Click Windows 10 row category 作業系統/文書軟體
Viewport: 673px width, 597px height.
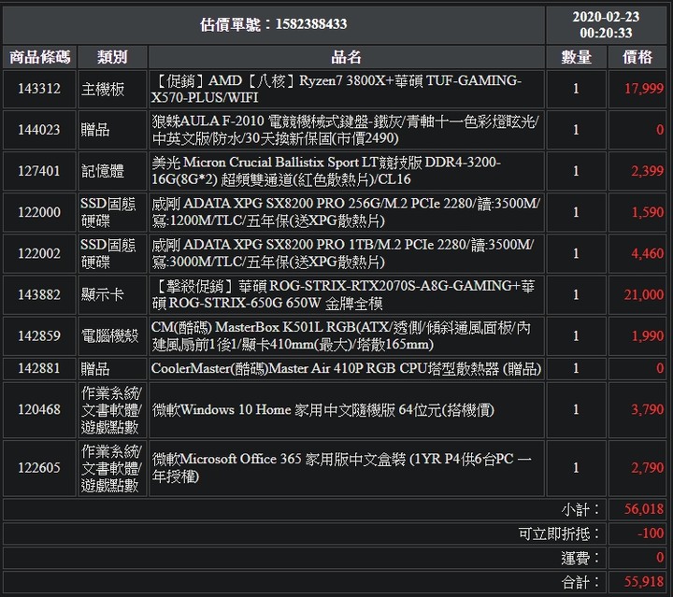click(110, 410)
